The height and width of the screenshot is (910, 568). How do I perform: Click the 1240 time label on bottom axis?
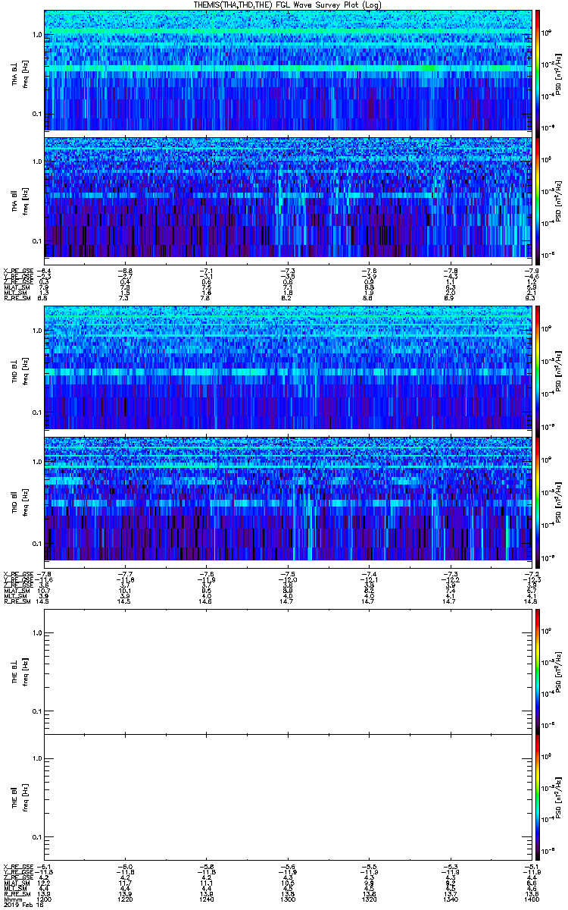point(207,899)
